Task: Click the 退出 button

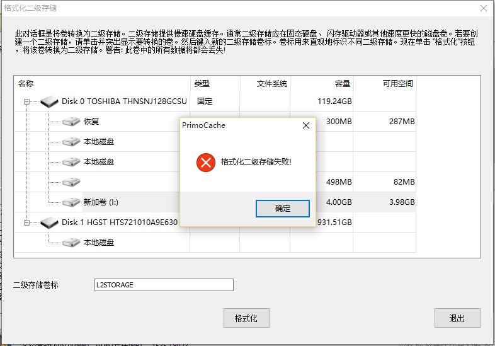Action: pyautogui.click(x=457, y=318)
